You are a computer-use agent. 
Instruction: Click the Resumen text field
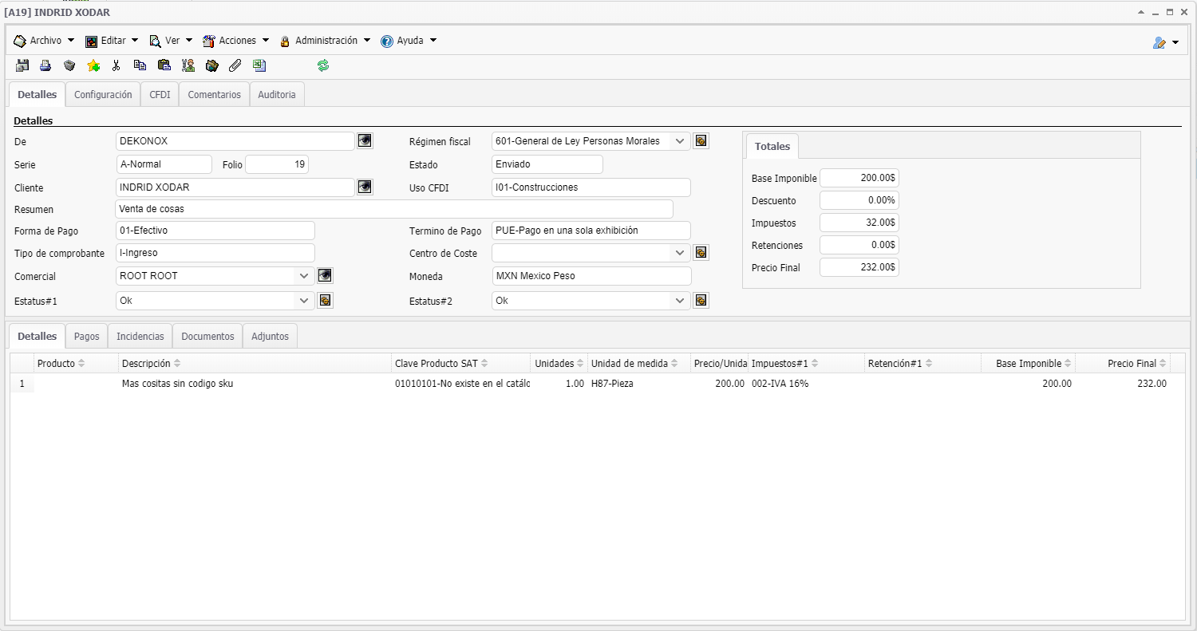[x=394, y=209]
